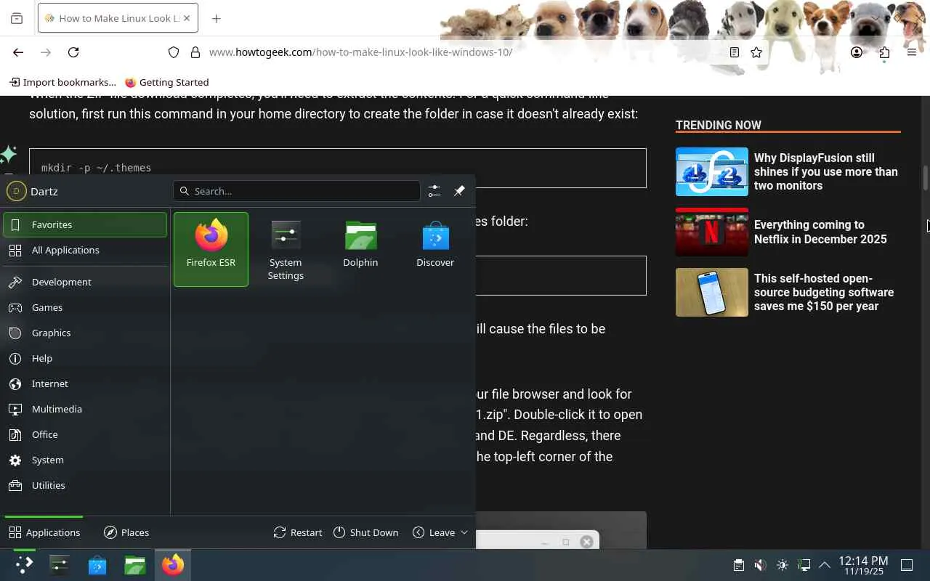
Task: Open the Games category
Action: point(85,307)
